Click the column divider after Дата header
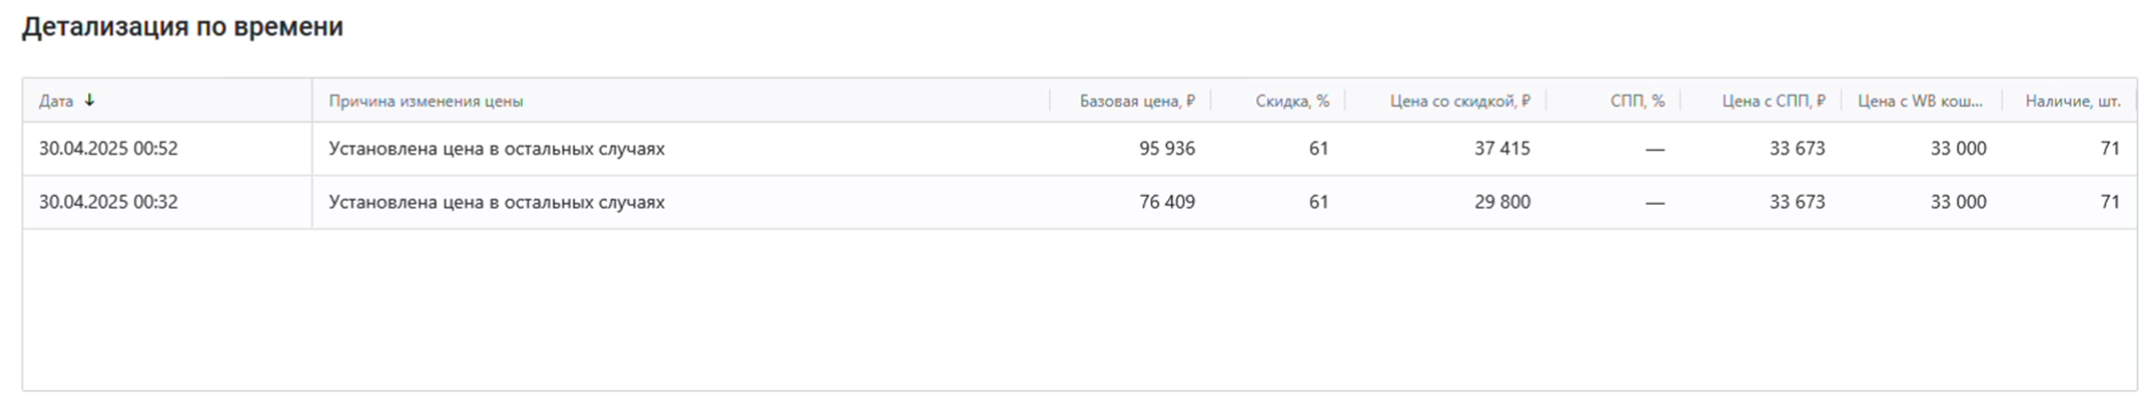Screen dimensions: 2149x401 (x=312, y=101)
